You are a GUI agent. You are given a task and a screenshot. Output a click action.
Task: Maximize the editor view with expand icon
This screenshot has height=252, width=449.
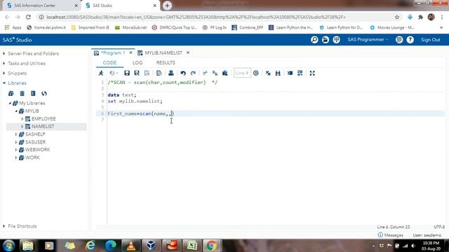[x=312, y=73]
